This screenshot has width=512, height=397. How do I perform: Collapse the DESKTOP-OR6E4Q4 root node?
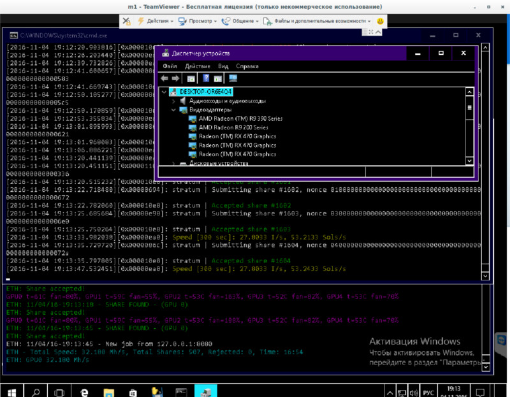click(x=164, y=92)
